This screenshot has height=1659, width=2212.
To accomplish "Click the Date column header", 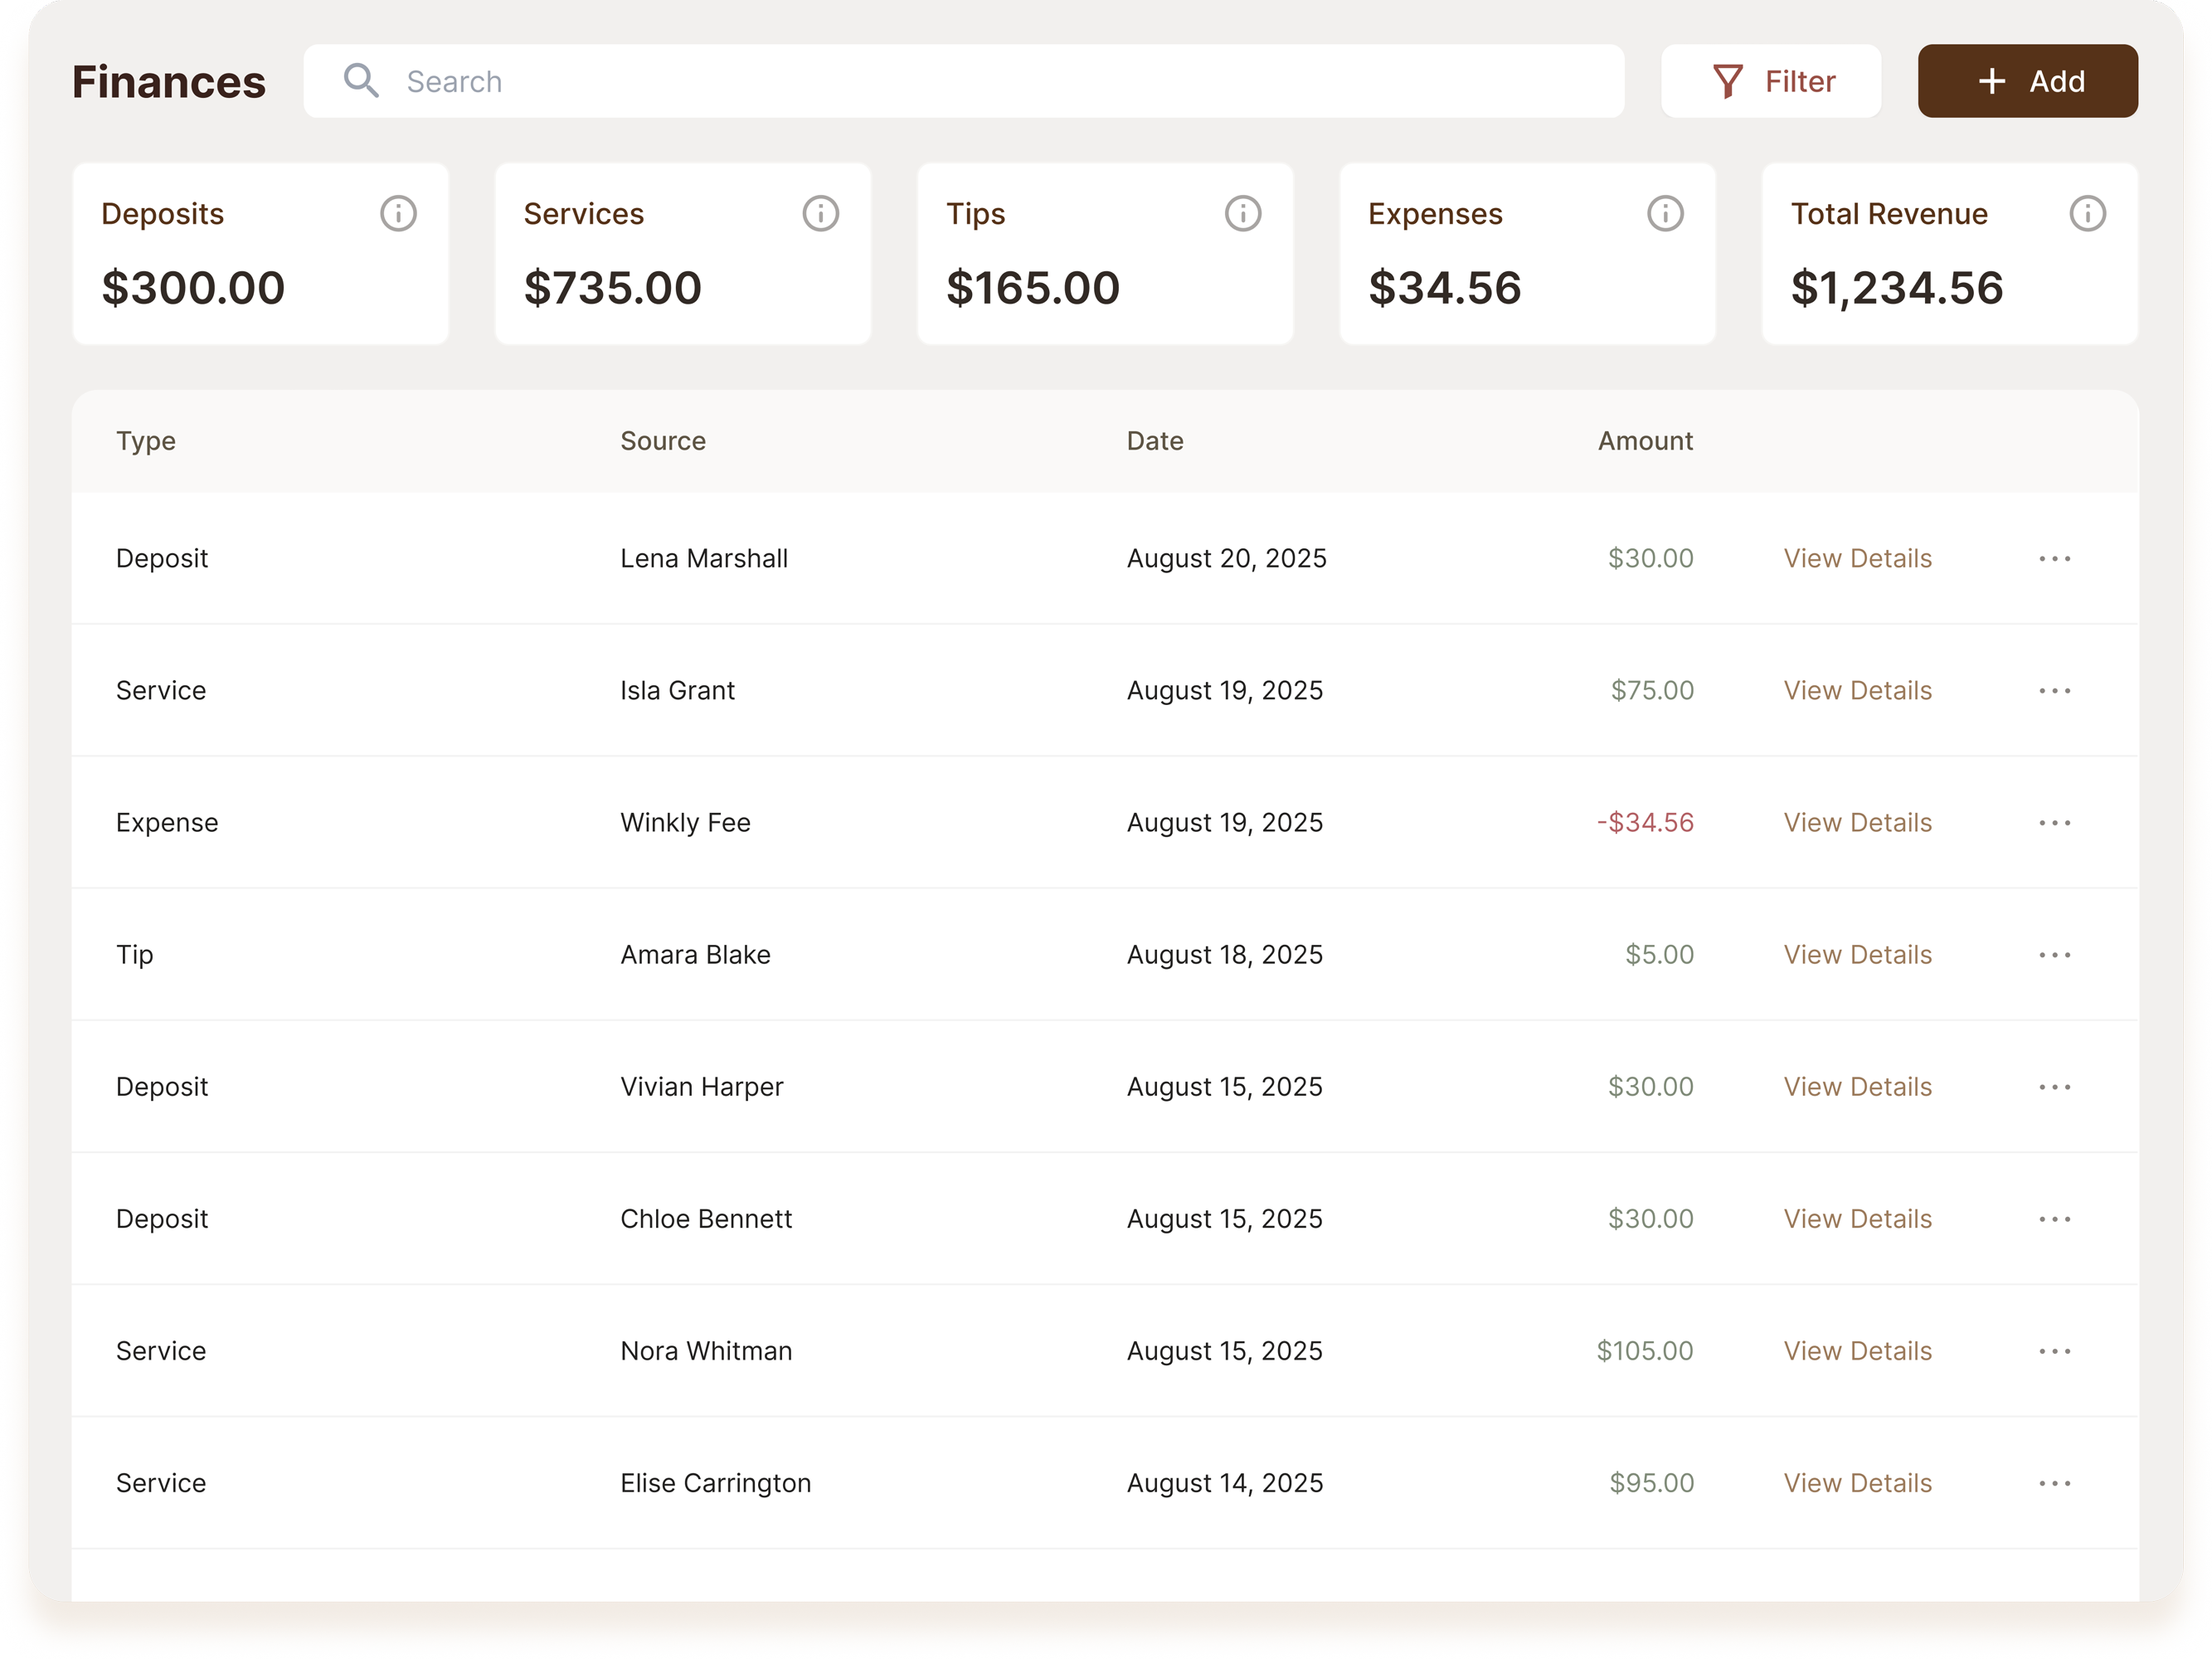I will pos(1154,441).
